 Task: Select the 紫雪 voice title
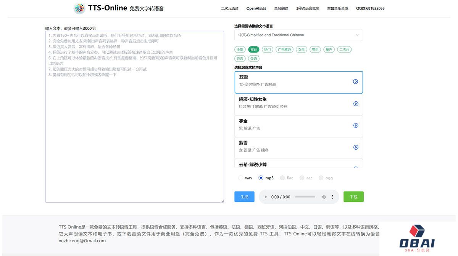click(x=243, y=143)
